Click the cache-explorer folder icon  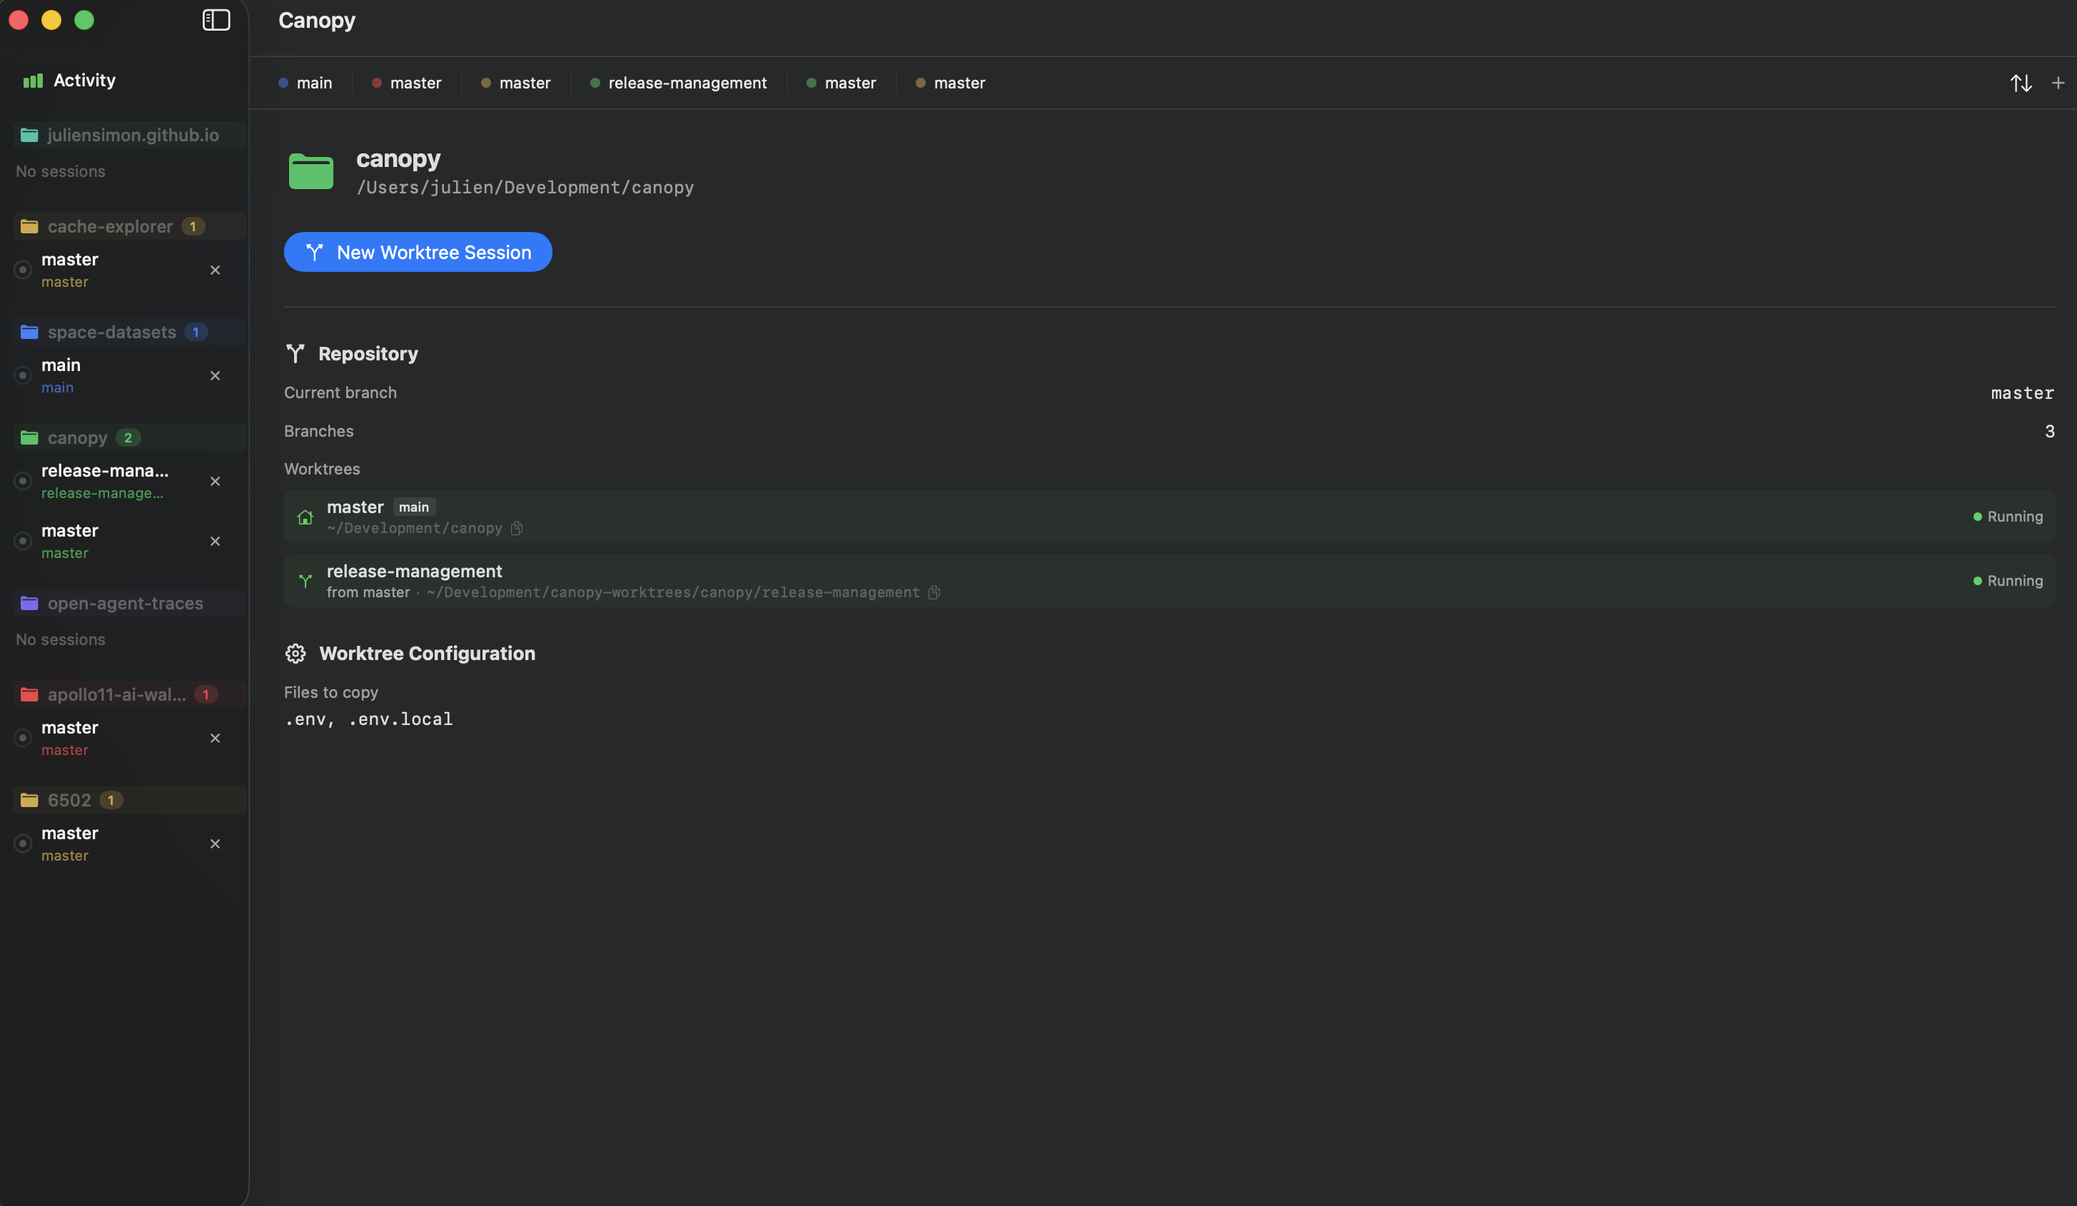(29, 226)
